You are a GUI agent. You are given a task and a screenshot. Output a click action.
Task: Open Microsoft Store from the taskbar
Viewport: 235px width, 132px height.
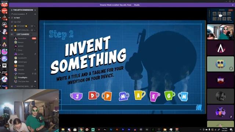click(75, 129)
